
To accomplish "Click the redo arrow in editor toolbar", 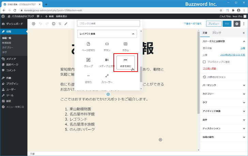I will (47, 24).
